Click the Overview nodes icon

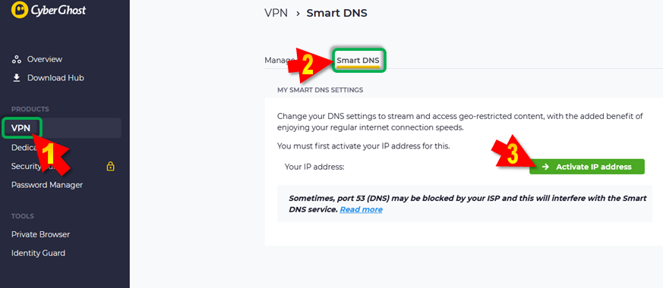(x=17, y=59)
